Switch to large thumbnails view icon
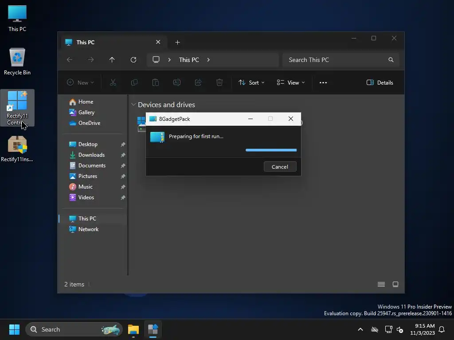Viewport: 454px width, 340px height. [395, 284]
